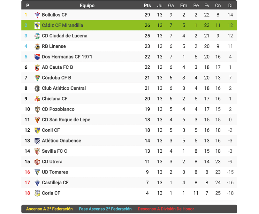Click the UD Tomares crest icon
Screen dimensions: 259x214
pos(37,172)
